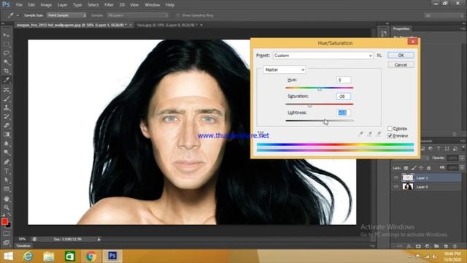The width and height of the screenshot is (467, 263).
Task: Open the Filter menu
Action: pos(109,5)
